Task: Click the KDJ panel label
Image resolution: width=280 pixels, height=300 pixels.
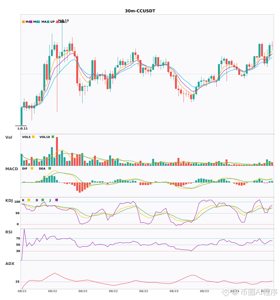Action: 9,201
